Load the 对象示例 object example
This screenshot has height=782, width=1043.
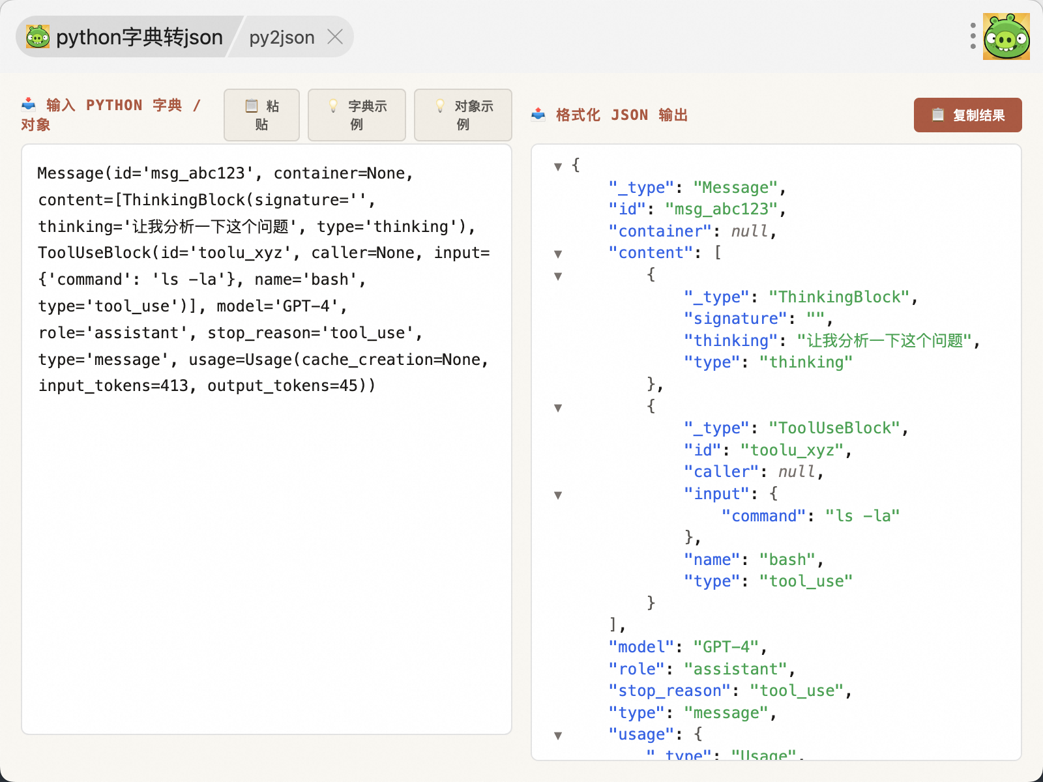pyautogui.click(x=463, y=115)
